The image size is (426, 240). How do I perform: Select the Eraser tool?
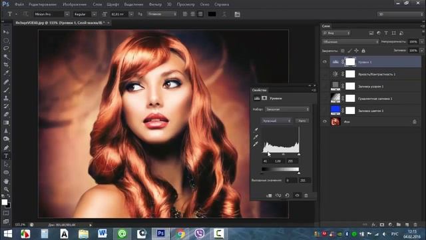pyautogui.click(x=6, y=114)
